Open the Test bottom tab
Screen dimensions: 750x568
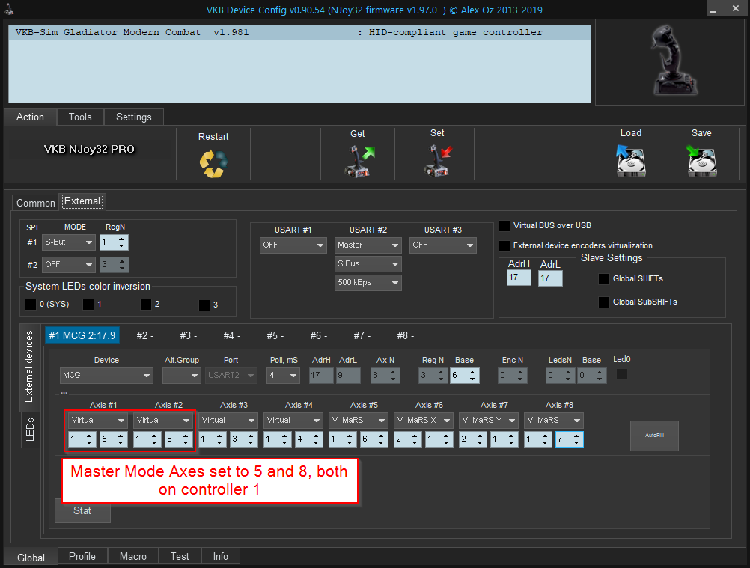point(180,557)
